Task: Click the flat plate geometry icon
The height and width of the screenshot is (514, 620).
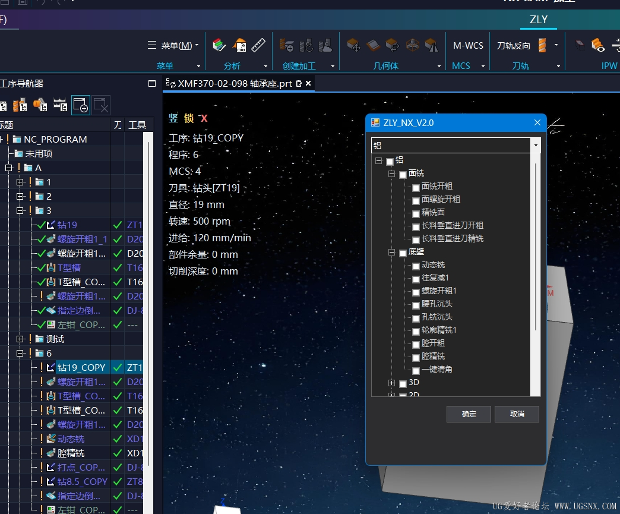Action: click(374, 46)
